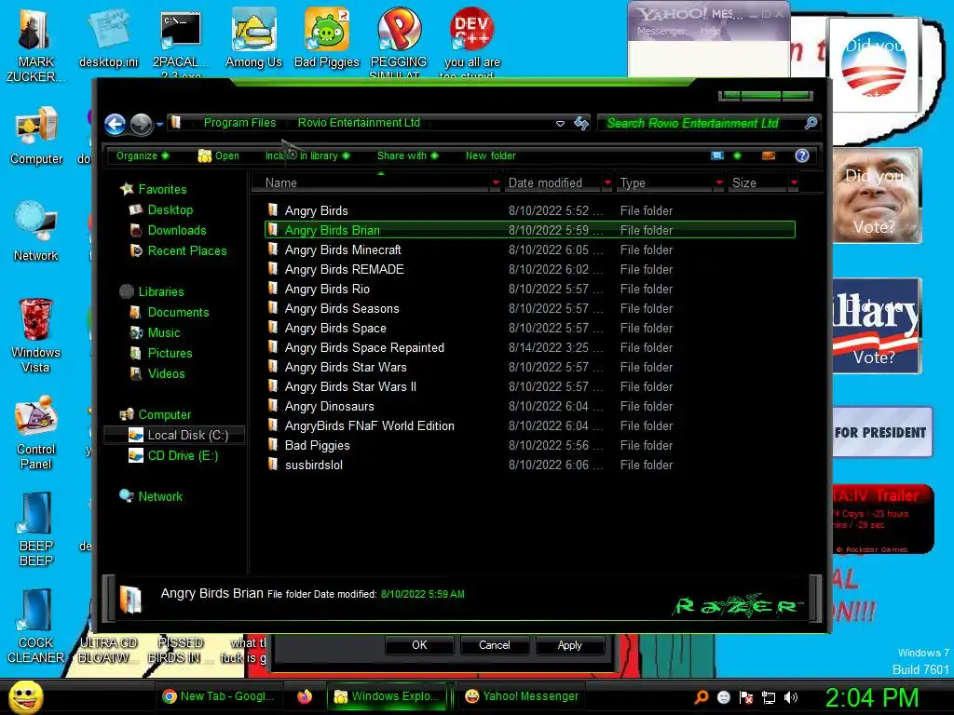Viewport: 954px width, 715px height.
Task: Select Program Files in the address path
Action: [x=239, y=123]
